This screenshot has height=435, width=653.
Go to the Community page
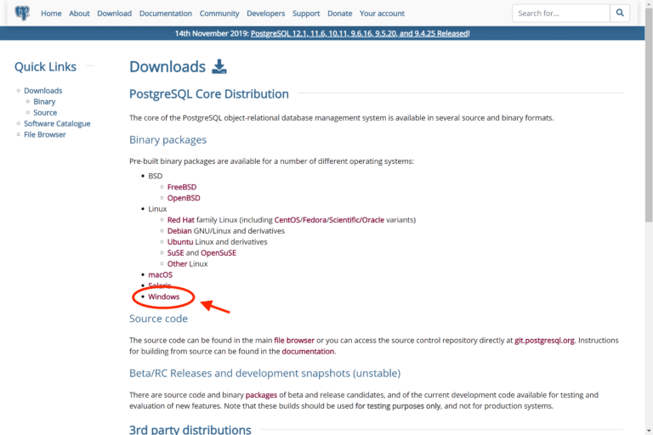pyautogui.click(x=219, y=14)
